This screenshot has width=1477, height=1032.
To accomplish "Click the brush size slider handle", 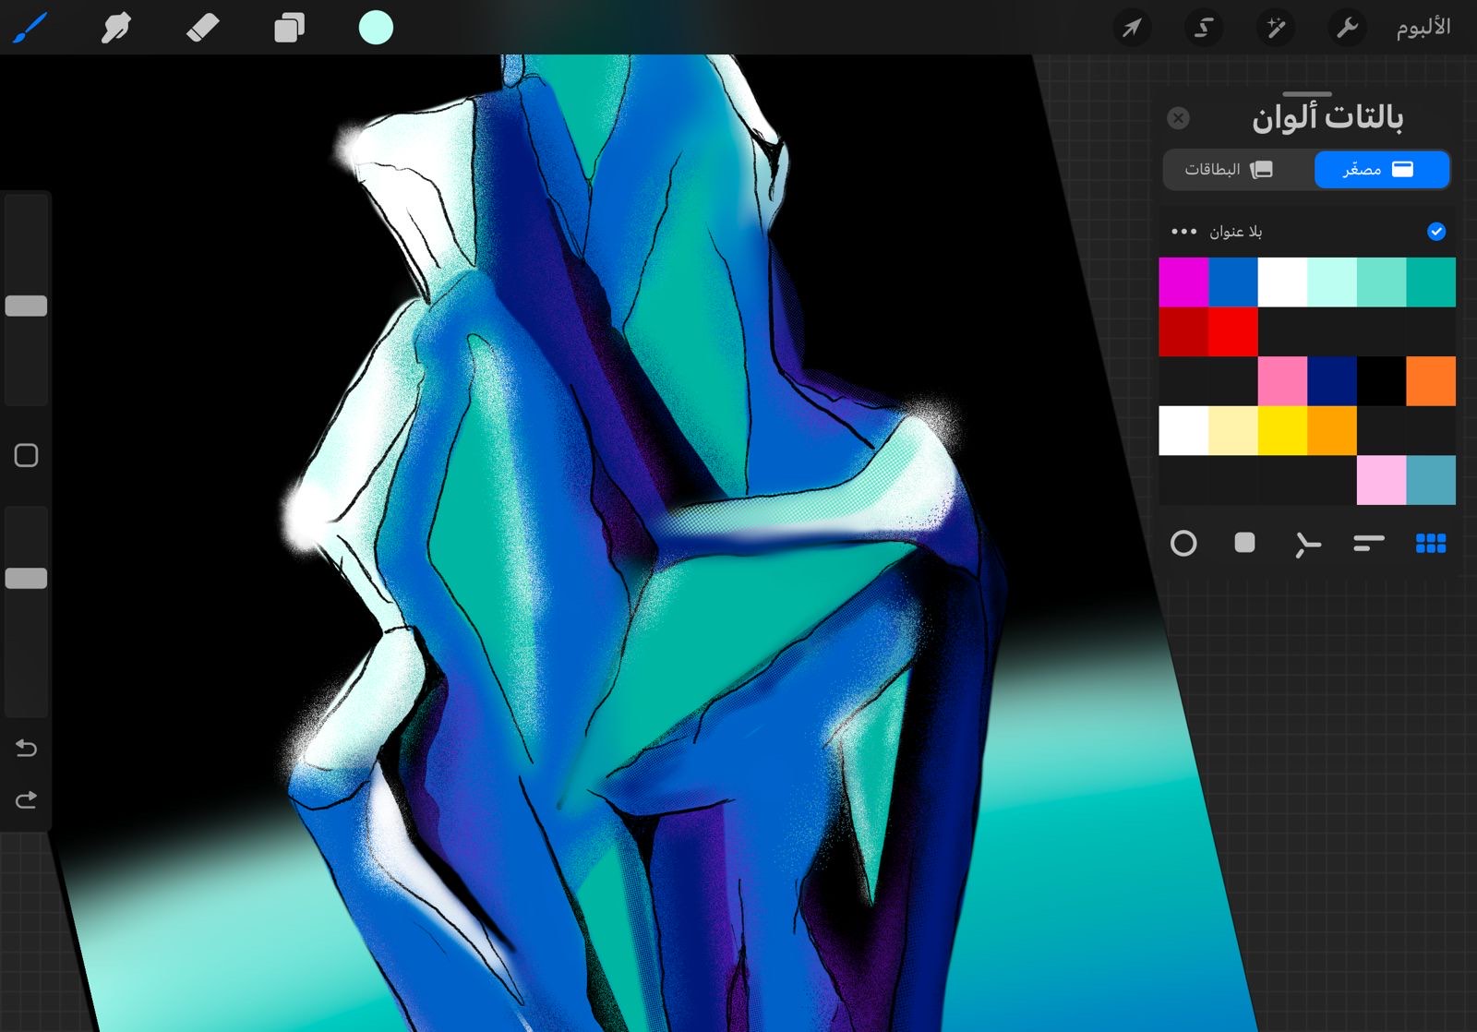I will [26, 306].
